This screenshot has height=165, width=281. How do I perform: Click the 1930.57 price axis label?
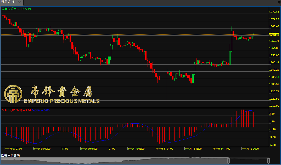[x=274, y=84]
